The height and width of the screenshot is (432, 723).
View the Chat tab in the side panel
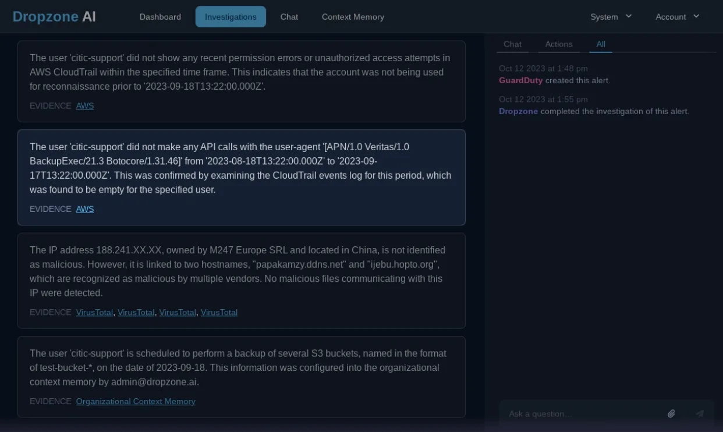[512, 44]
